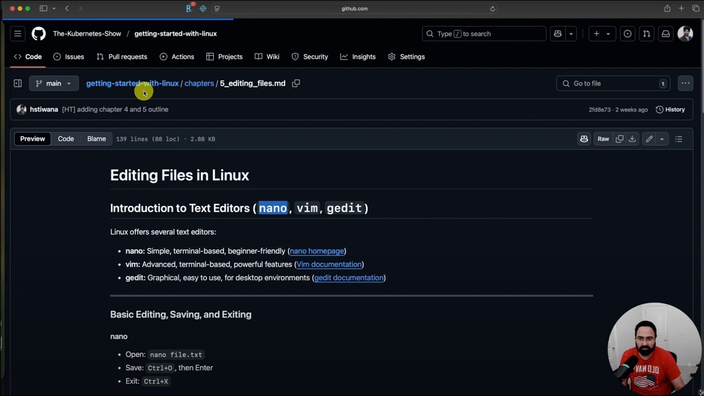Viewport: 704px width, 396px height.
Task: Ask Copilot about this file icon
Action: coord(584,139)
